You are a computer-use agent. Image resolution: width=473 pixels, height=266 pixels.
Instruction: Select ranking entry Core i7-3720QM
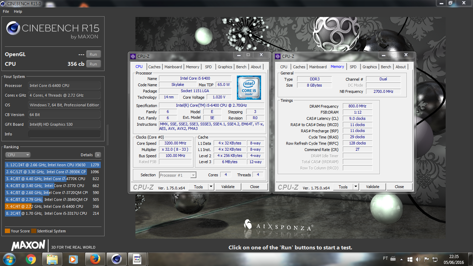(x=53, y=193)
